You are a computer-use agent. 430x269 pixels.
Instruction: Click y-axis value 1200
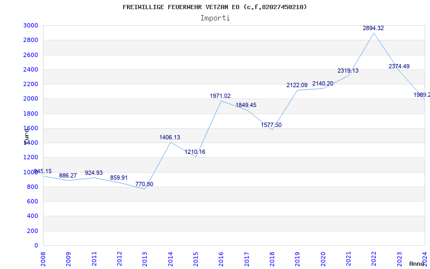pyautogui.click(x=31, y=158)
